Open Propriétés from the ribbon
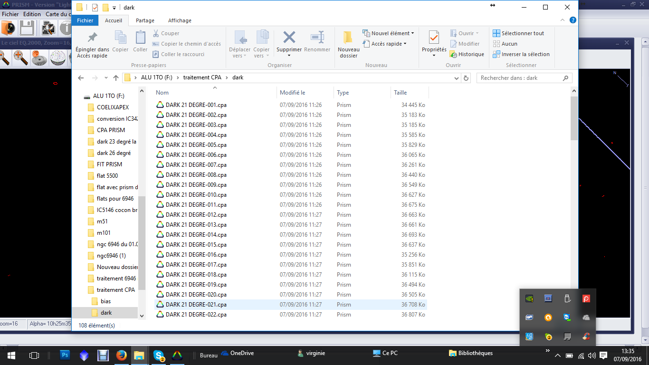 click(434, 38)
